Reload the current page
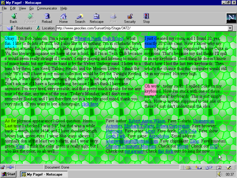The image size is (237, 178). pyautogui.click(x=47, y=18)
